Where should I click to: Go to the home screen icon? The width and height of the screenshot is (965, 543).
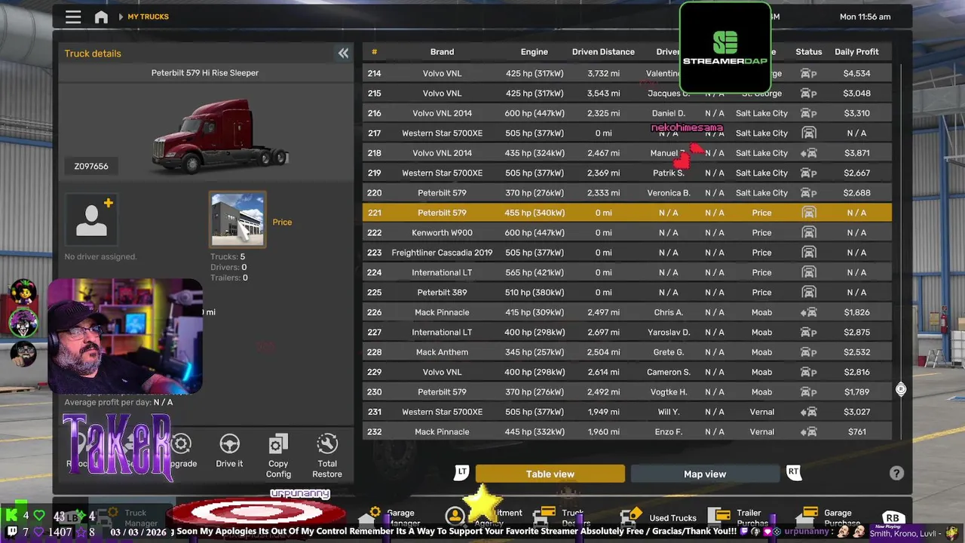[x=101, y=17]
